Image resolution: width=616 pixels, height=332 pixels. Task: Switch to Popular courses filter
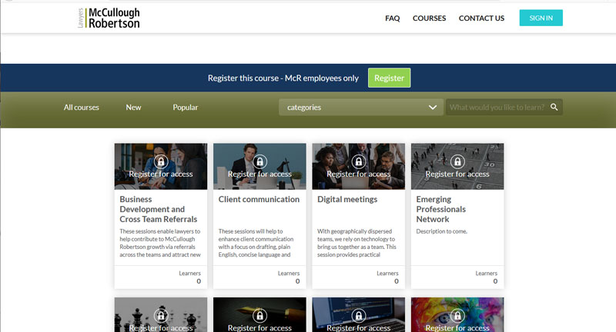pos(185,108)
